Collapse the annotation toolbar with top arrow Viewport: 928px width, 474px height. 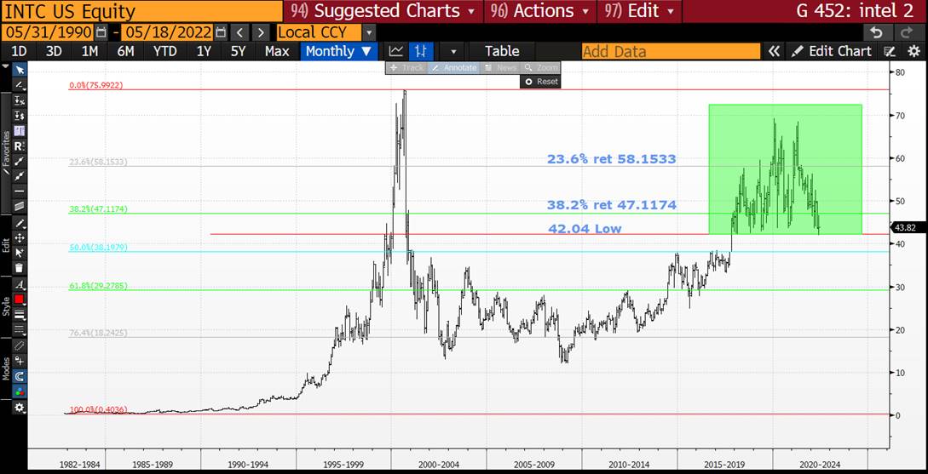point(6,66)
